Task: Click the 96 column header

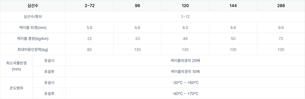Action: pyautogui.click(x=137, y=5)
